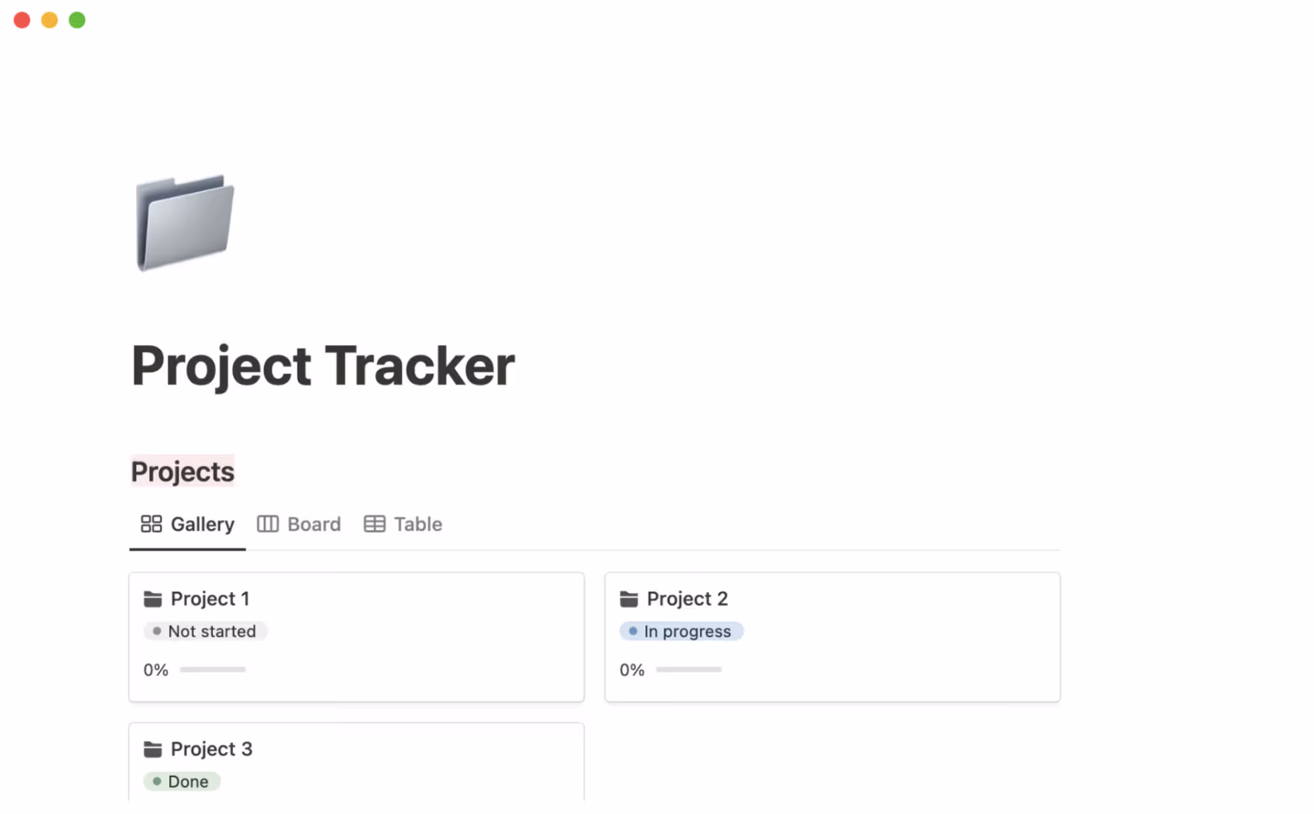Click the In progress status tag
The height and width of the screenshot is (814, 1314).
pyautogui.click(x=682, y=631)
